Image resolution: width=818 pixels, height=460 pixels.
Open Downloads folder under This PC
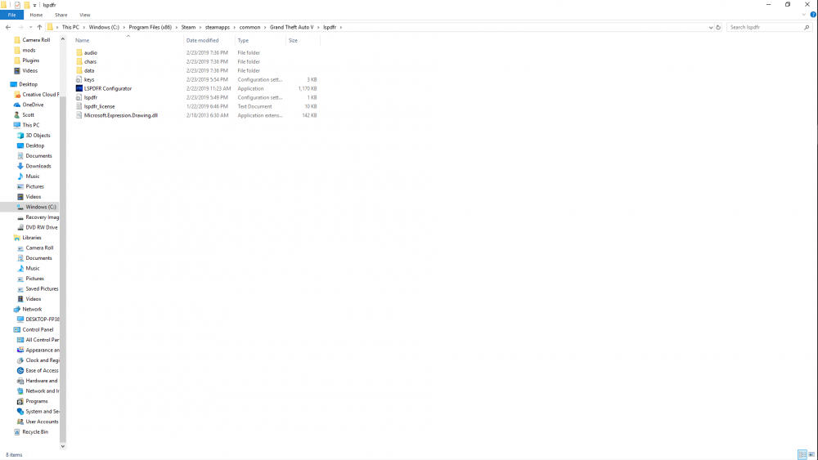(38, 166)
